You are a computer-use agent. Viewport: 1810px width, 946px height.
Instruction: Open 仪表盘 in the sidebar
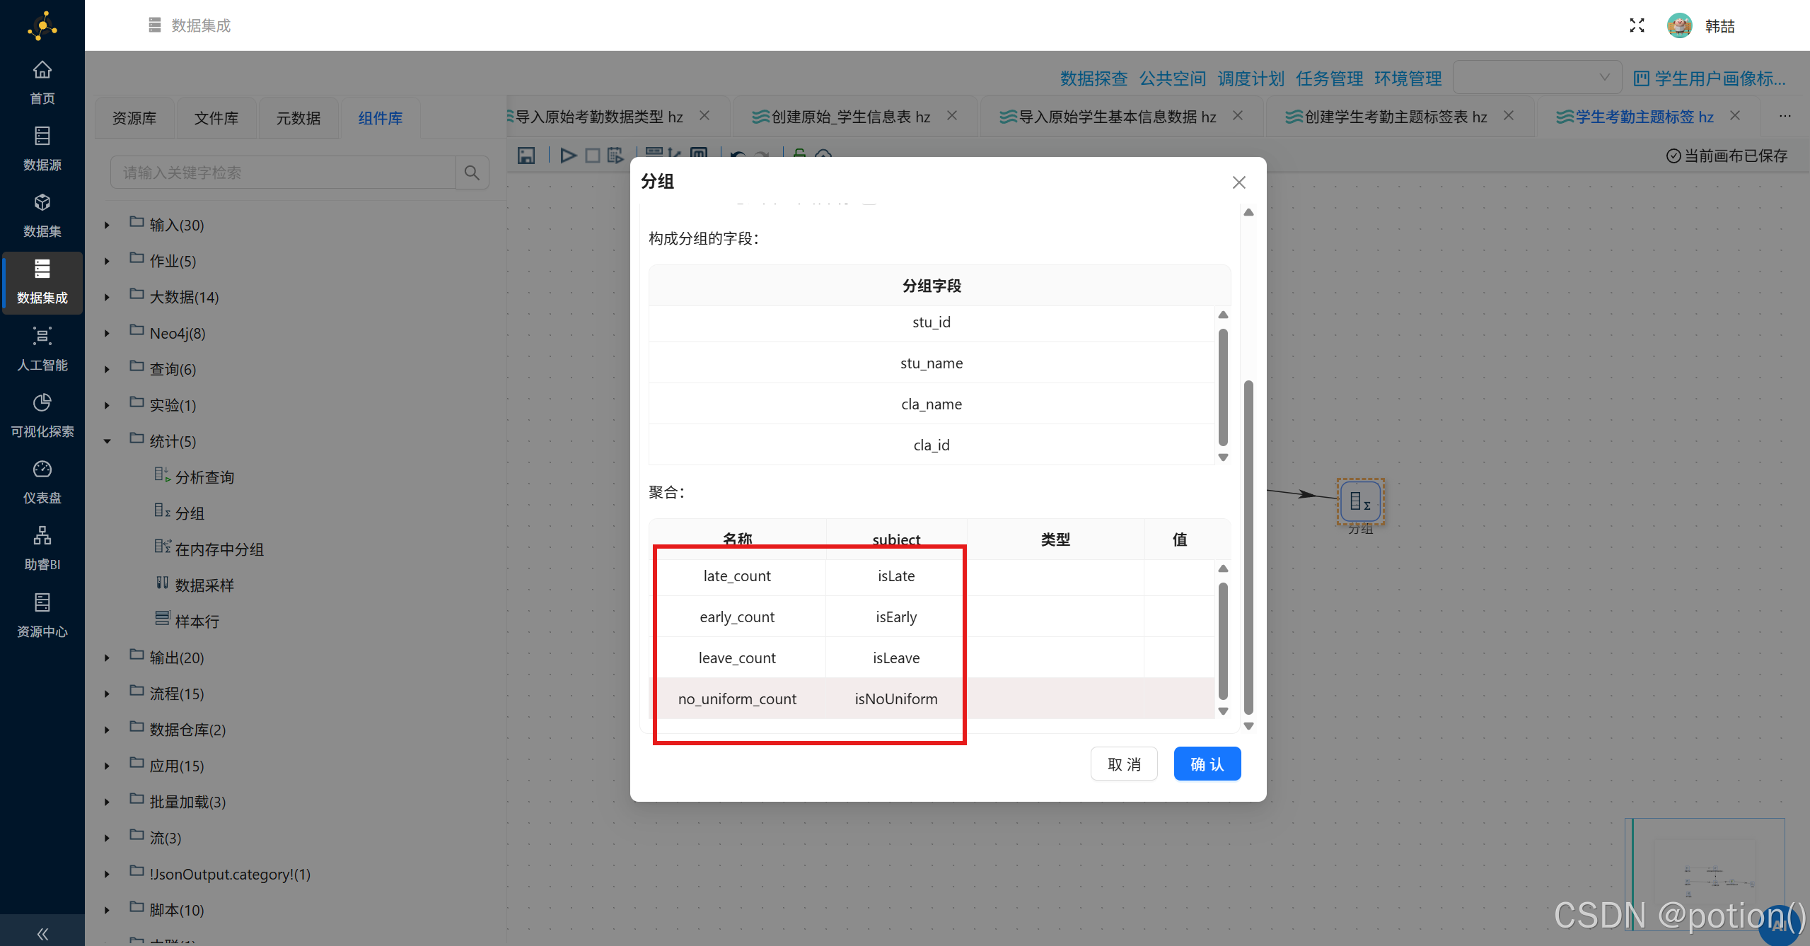click(x=42, y=482)
